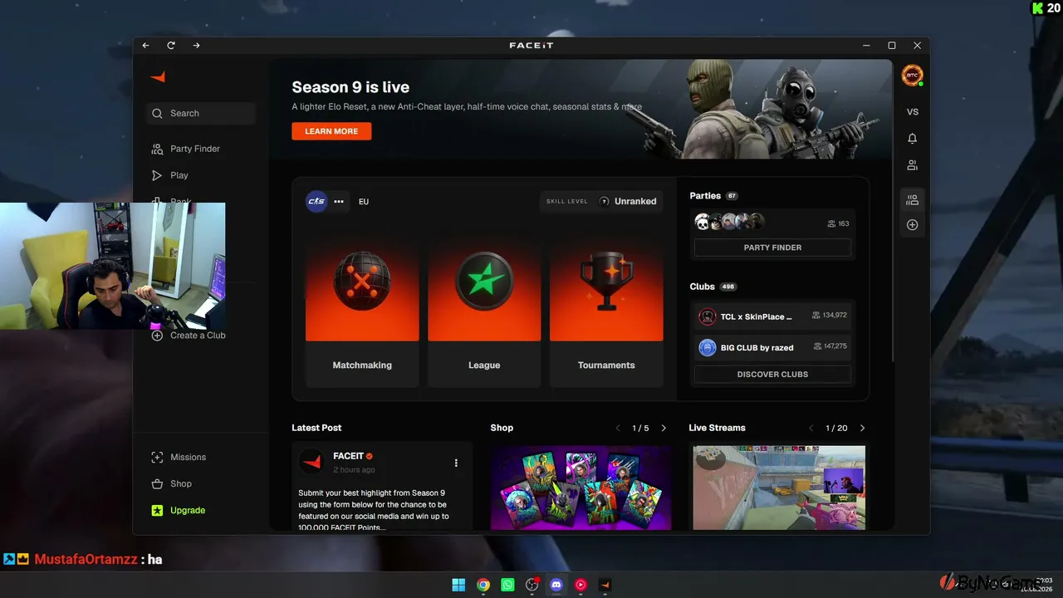
Task: Open WhatsApp from the taskbar
Action: (507, 585)
